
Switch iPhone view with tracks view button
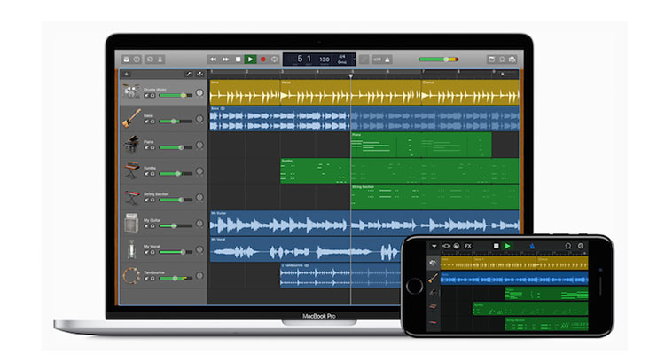click(x=446, y=246)
